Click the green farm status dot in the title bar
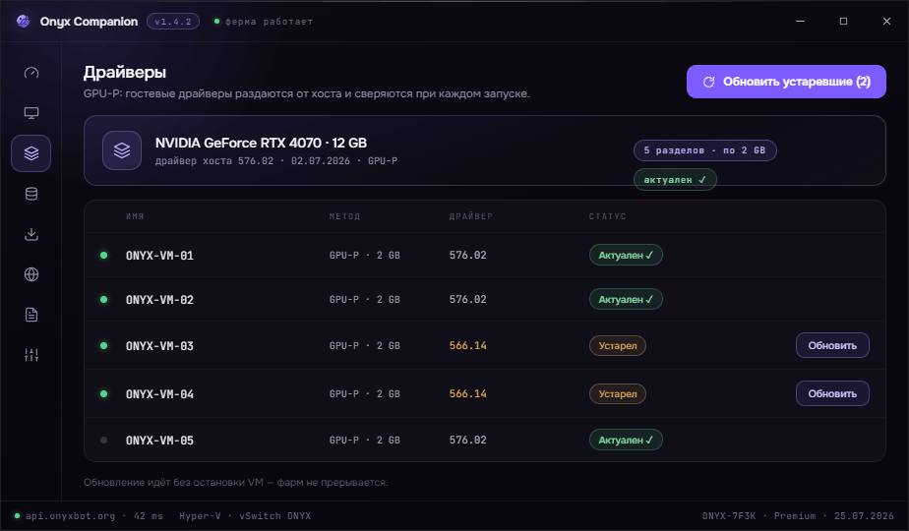The width and height of the screenshot is (909, 531). [216, 22]
